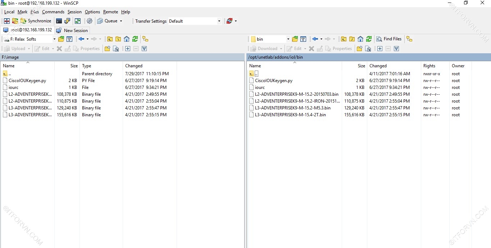Viewport: 491px width, 248px height.
Task: Click the Preferences gear icon
Action: [x=90, y=21]
